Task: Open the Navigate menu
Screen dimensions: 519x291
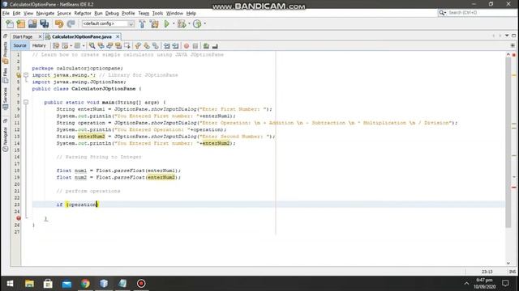Action: (45, 13)
